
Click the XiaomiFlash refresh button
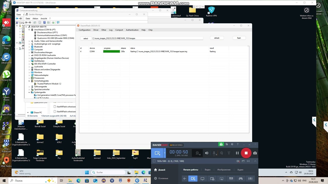[x=217, y=38]
